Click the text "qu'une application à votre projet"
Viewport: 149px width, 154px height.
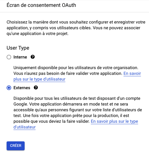[x=38, y=34]
